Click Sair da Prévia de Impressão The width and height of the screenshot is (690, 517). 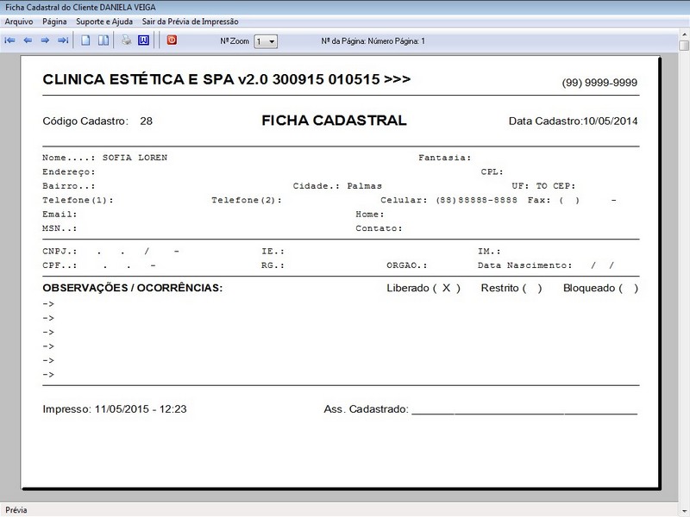click(x=190, y=22)
